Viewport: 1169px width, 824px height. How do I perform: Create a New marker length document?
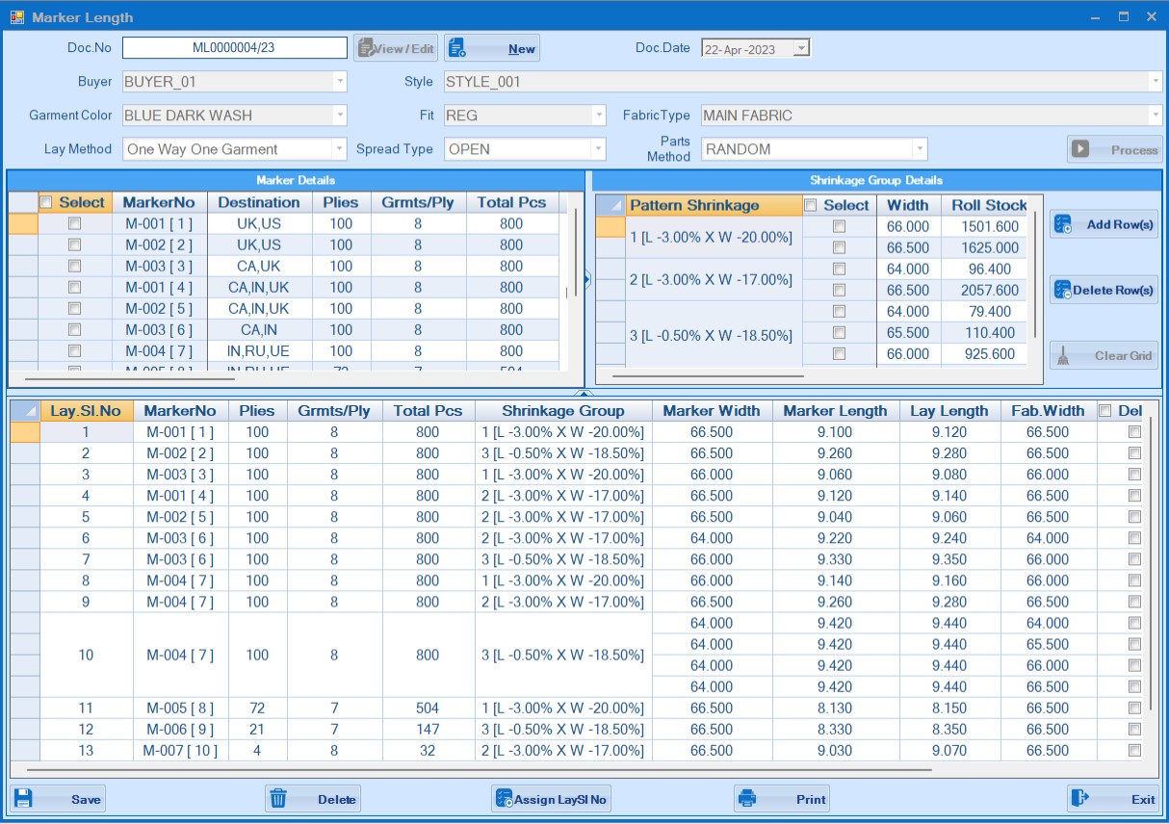(x=492, y=48)
